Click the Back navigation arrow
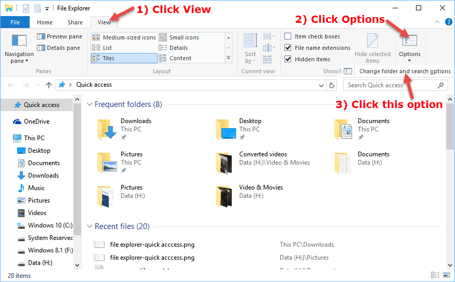This screenshot has height=282, width=455. point(10,85)
